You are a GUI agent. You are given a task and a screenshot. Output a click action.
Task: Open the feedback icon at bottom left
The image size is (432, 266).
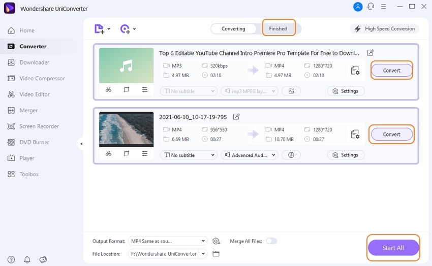(x=43, y=259)
